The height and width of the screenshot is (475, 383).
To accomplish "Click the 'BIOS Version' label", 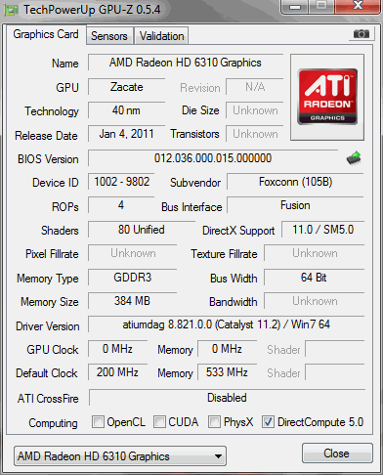I will (48, 159).
